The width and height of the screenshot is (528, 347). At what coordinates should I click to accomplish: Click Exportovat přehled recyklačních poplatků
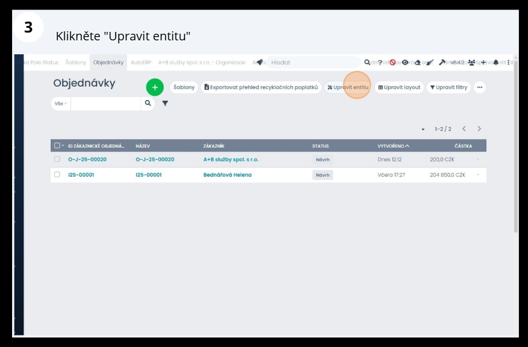(x=261, y=87)
